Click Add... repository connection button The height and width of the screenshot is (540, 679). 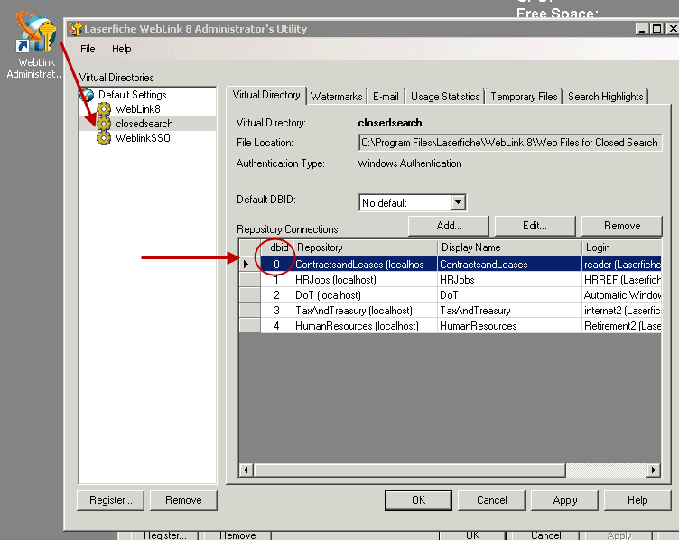449,226
